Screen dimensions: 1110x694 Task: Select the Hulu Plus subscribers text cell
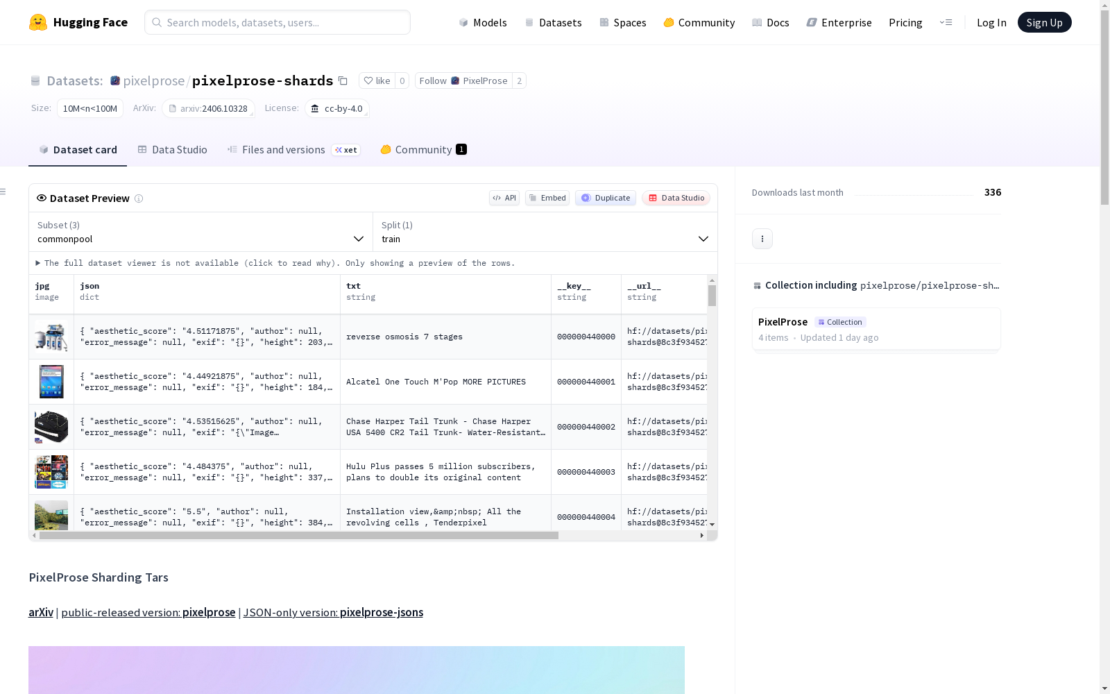(446, 472)
